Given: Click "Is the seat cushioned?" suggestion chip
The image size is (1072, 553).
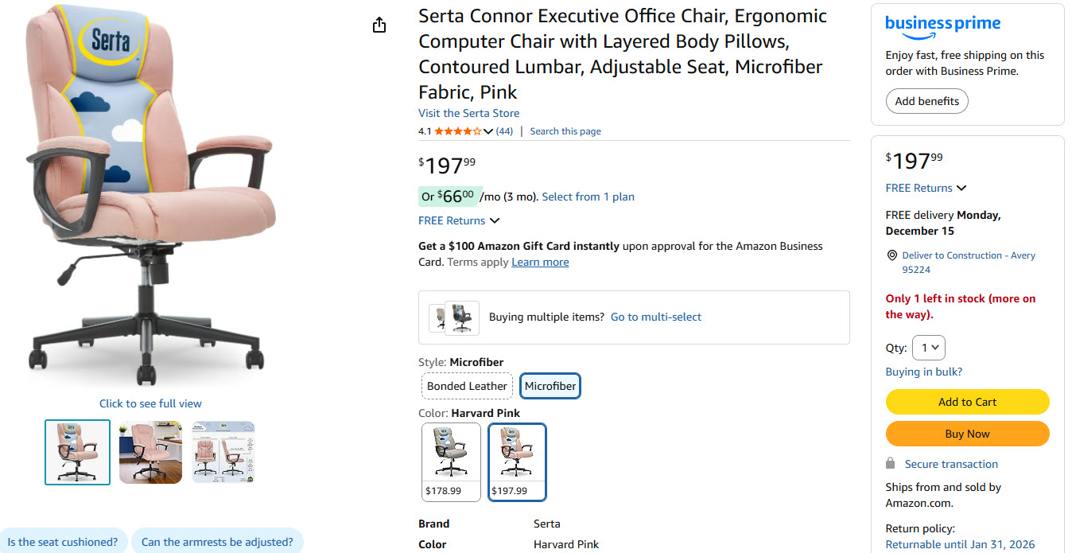Looking at the screenshot, I should pyautogui.click(x=63, y=542).
